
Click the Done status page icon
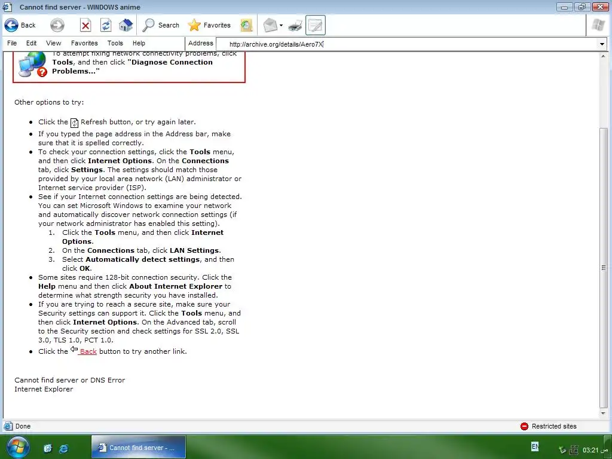8,426
